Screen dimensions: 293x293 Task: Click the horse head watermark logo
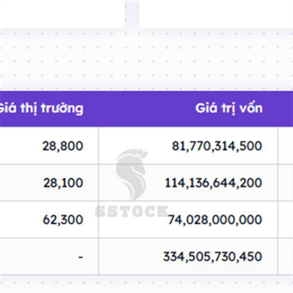tap(132, 175)
